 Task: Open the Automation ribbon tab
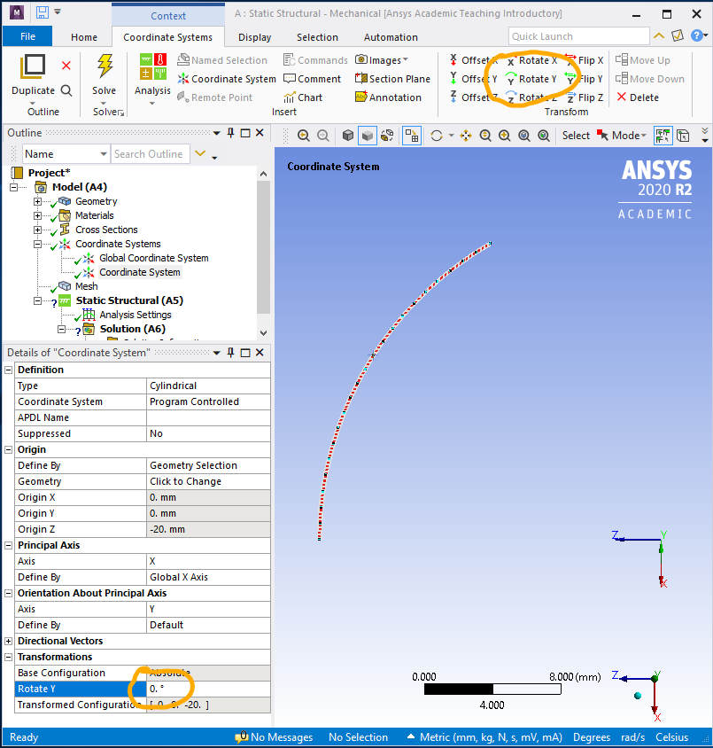click(x=391, y=37)
